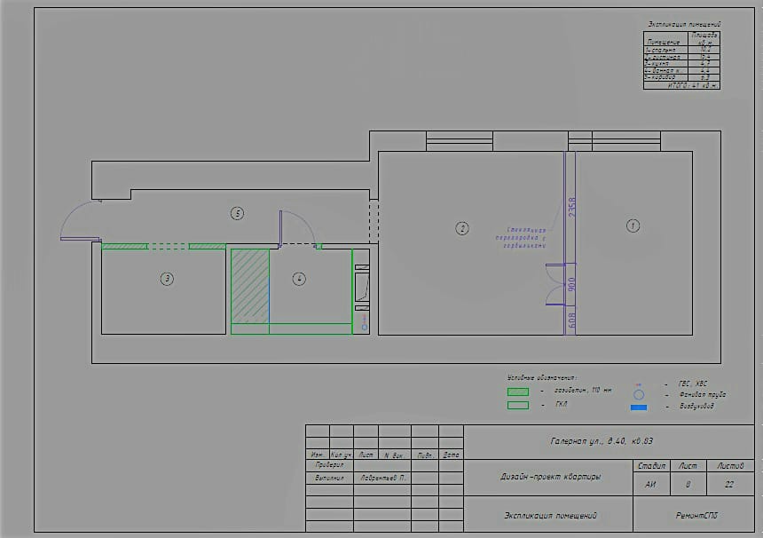Click the green hatched gas-concrete legend swatch
Viewport: 763px width, 538px height.
click(x=518, y=392)
